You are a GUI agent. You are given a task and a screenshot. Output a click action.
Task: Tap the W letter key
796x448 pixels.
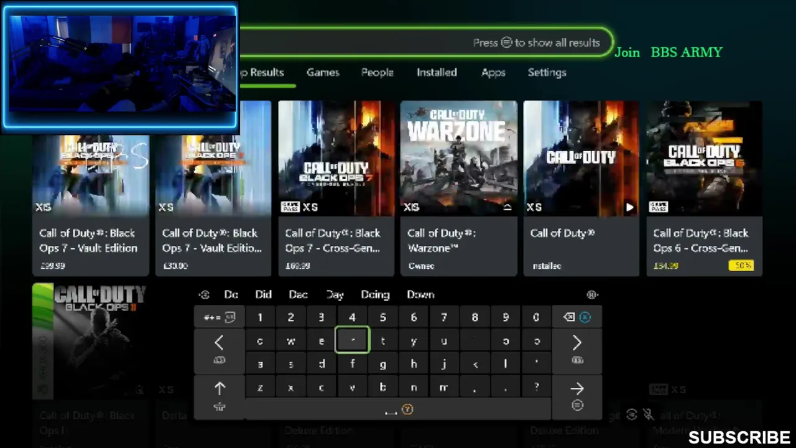pyautogui.click(x=290, y=341)
